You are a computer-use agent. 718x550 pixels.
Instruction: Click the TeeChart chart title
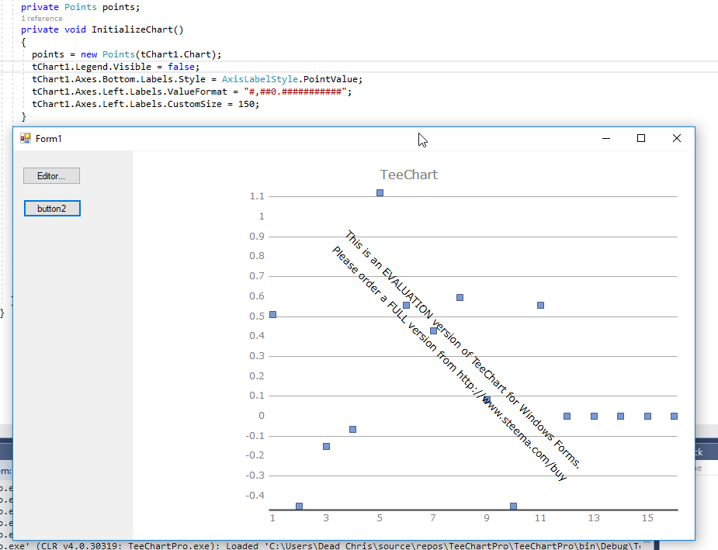click(x=409, y=175)
